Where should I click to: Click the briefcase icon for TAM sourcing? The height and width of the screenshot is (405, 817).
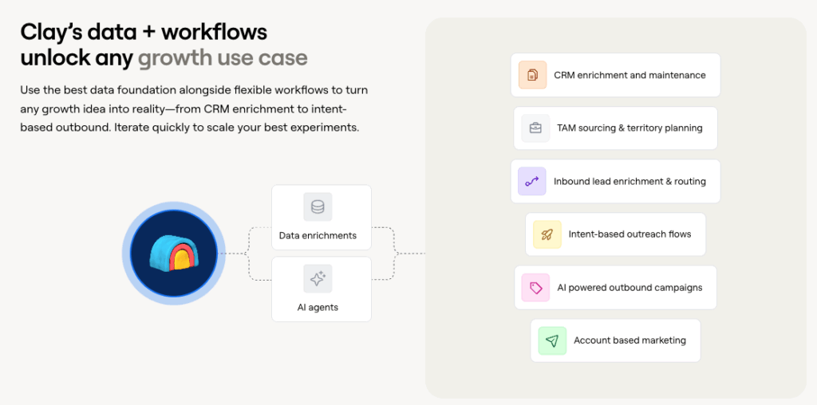click(535, 128)
